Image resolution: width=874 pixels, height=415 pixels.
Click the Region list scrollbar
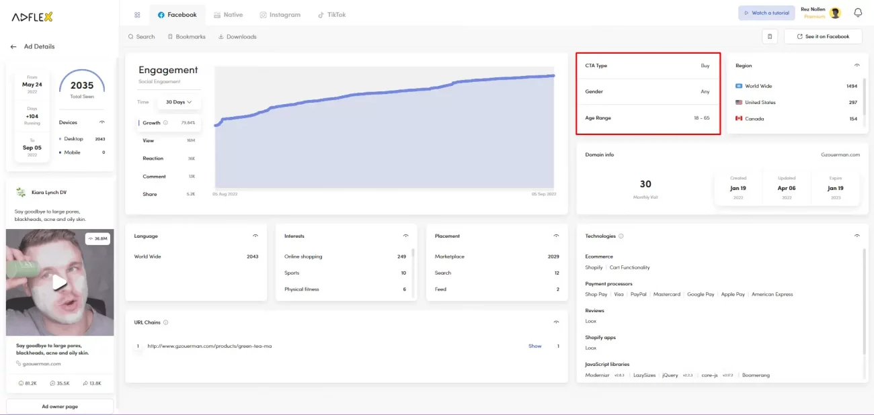[x=864, y=97]
